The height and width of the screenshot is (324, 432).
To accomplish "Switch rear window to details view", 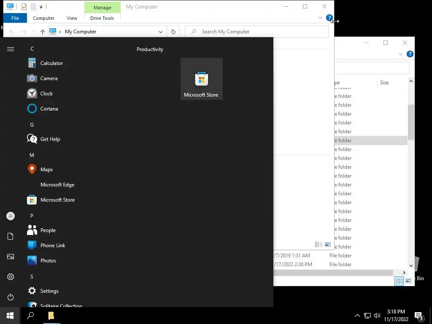I will (x=399, y=281).
